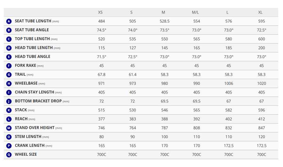Select the F icon next to Fork Rake
The width and height of the screenshot is (283, 167).
(x=9, y=66)
